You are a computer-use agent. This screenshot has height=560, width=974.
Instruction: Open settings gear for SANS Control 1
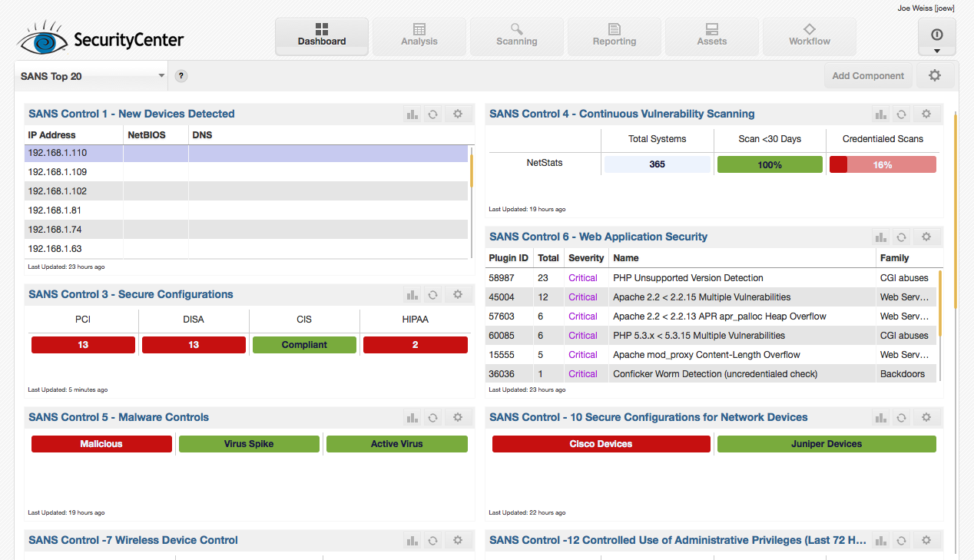458,114
